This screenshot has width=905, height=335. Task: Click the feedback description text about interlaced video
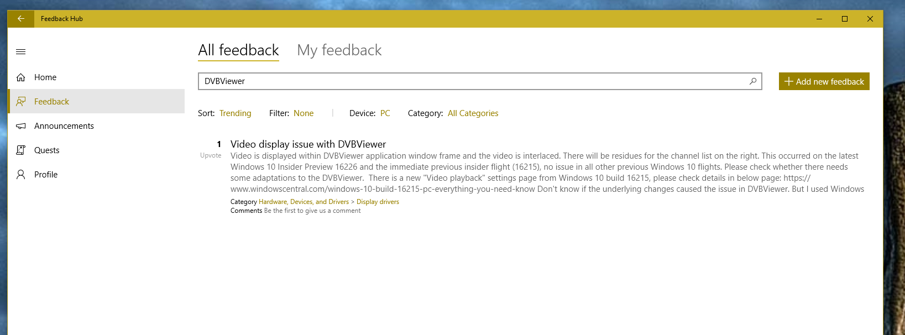coord(547,172)
